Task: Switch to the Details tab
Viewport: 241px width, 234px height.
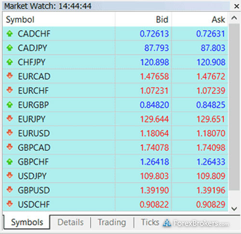Action: point(70,222)
